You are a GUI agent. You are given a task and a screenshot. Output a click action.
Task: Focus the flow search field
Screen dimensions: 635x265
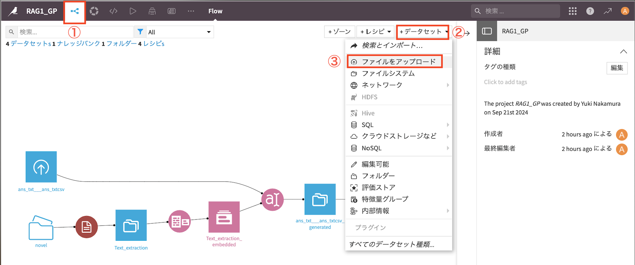point(75,32)
